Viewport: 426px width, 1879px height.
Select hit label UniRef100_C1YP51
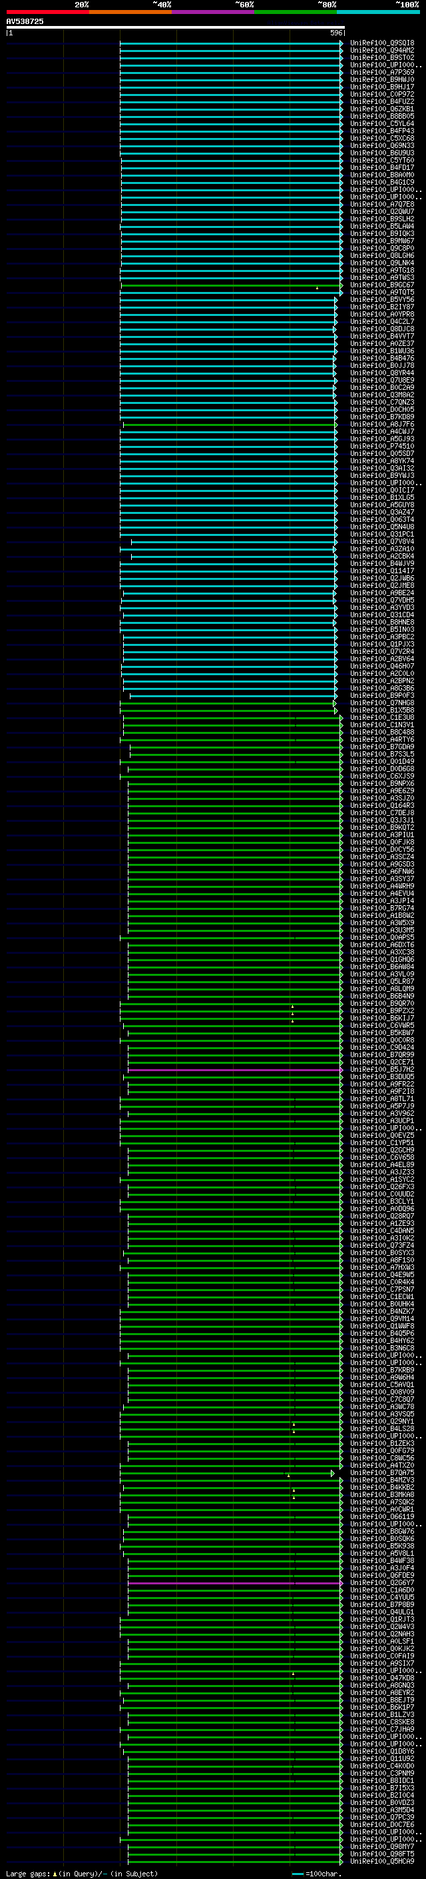[382, 1143]
